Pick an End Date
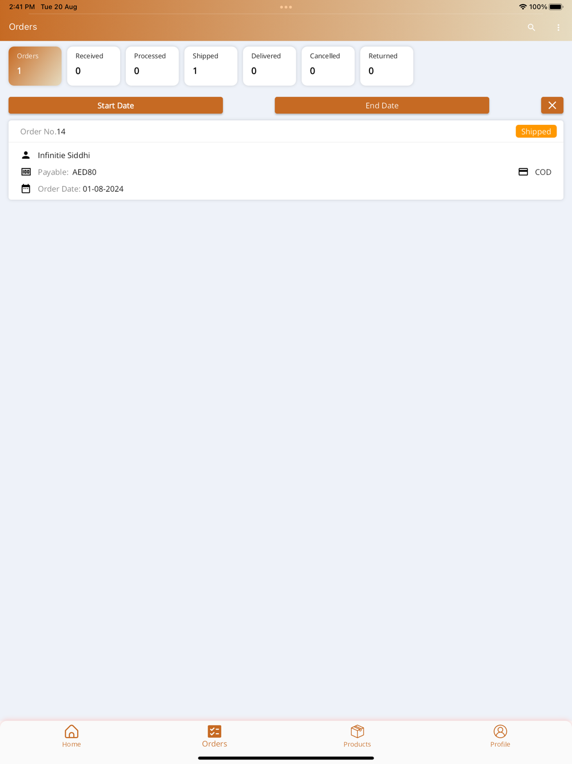This screenshot has height=764, width=572. [382, 105]
